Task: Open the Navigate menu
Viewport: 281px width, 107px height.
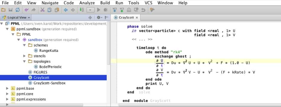Action: click(50, 3)
